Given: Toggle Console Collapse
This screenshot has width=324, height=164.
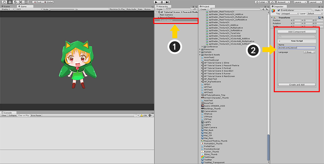Looking at the screenshot, I should click(x=12, y=115).
